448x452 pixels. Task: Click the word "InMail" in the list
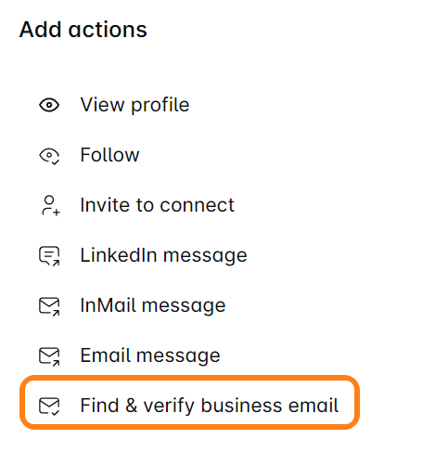[x=109, y=305]
